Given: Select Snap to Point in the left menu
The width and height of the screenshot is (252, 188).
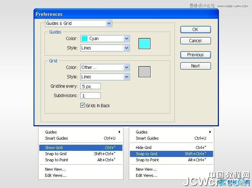Looking at the screenshot, I should [81, 160].
